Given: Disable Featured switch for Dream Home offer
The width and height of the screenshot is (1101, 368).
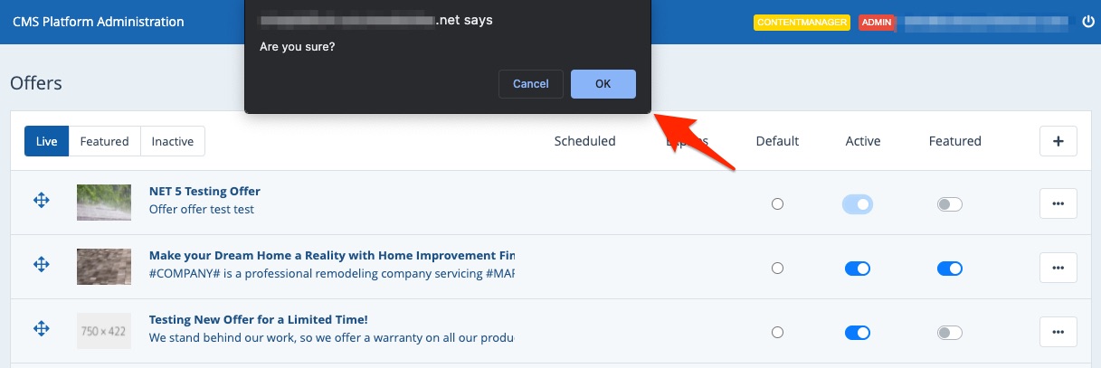Looking at the screenshot, I should 949,269.
